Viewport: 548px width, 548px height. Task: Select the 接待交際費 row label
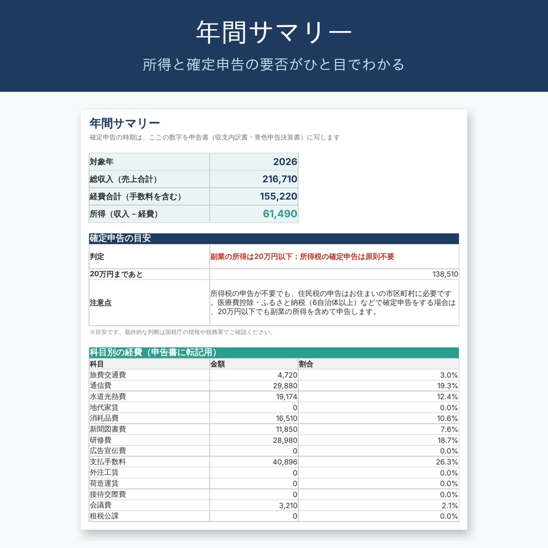pyautogui.click(x=108, y=494)
